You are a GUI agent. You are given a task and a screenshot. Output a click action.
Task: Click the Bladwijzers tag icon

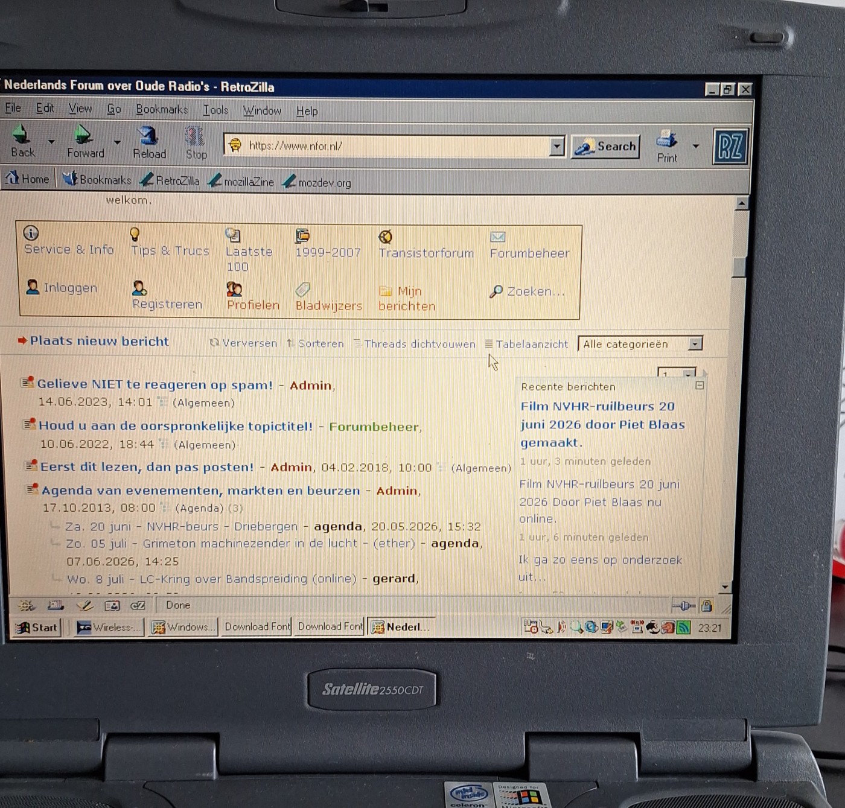pyautogui.click(x=303, y=290)
